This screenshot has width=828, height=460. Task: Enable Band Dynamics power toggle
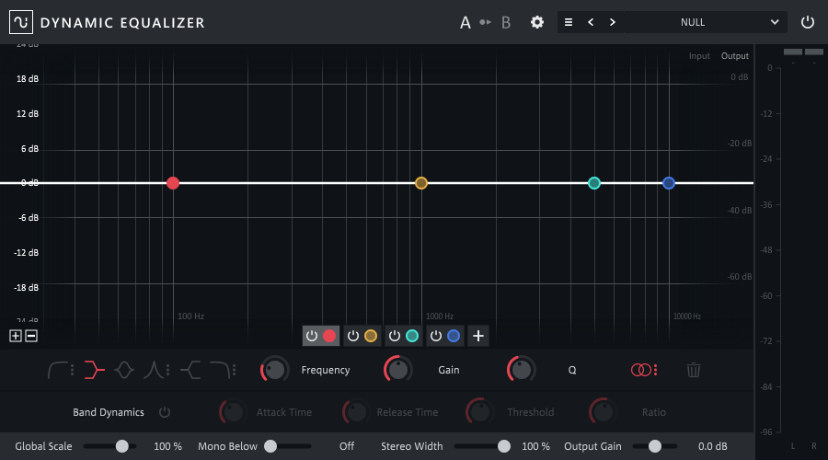coord(165,412)
